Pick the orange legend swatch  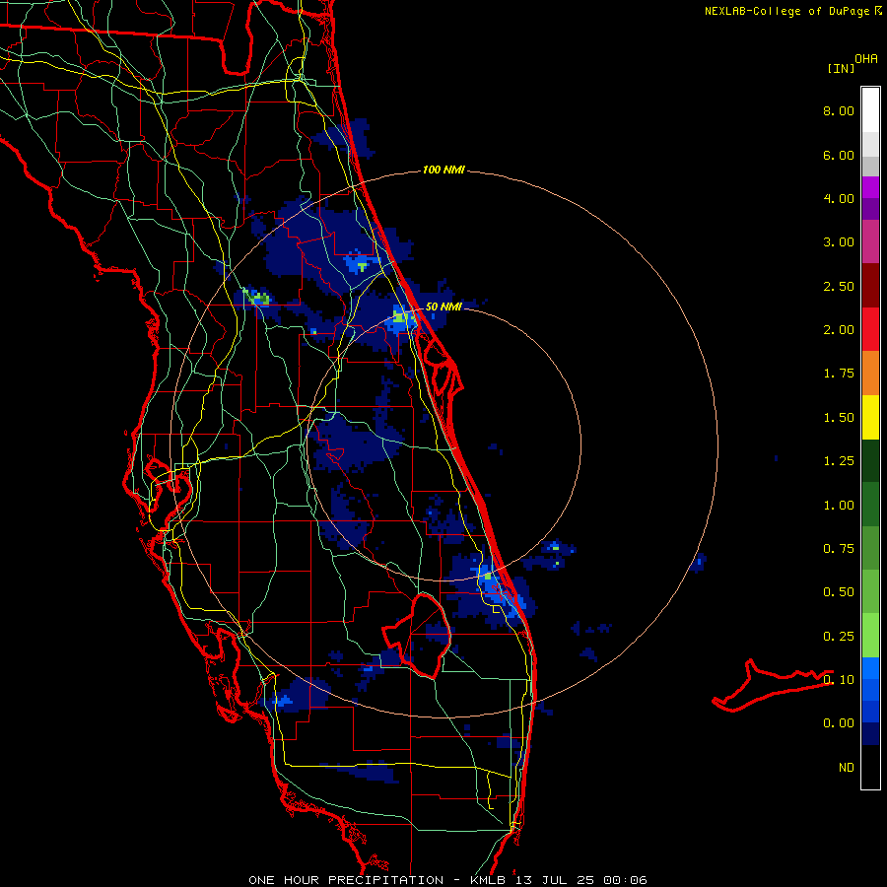[870, 374]
